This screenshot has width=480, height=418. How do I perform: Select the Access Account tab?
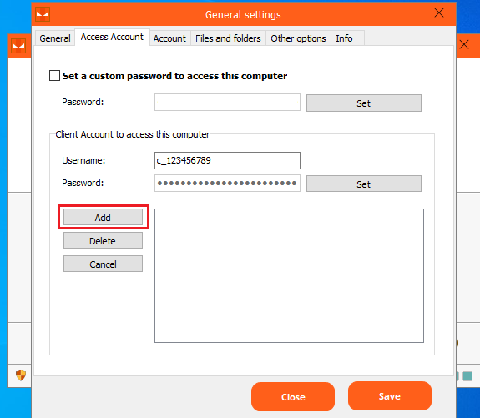(x=112, y=37)
